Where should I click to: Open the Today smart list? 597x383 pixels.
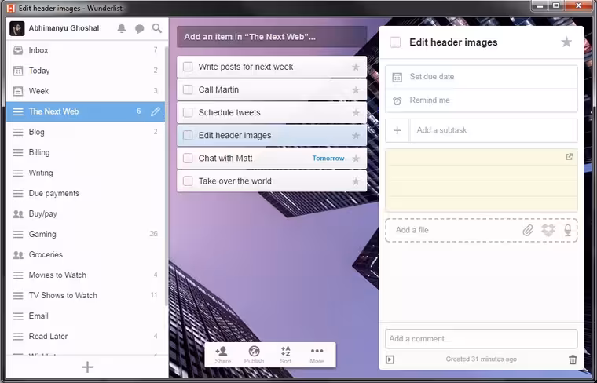(x=86, y=71)
